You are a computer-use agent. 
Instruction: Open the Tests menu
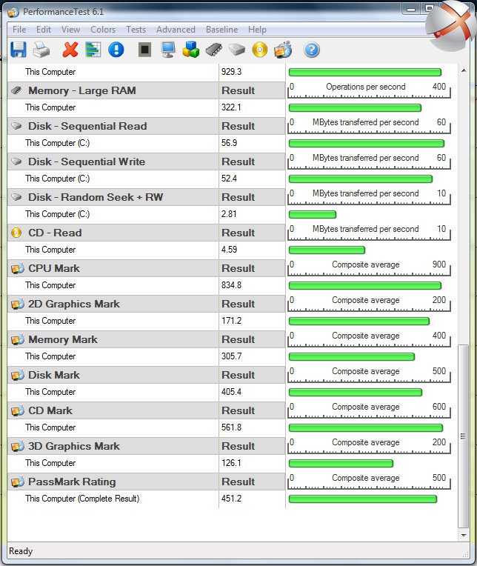click(136, 30)
